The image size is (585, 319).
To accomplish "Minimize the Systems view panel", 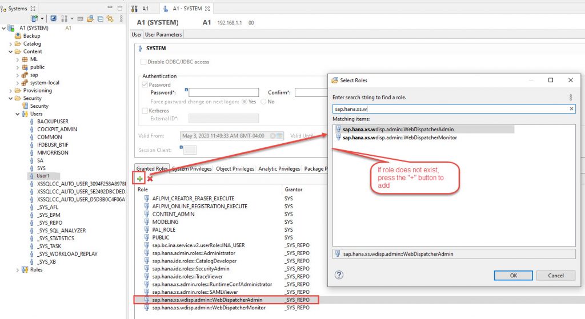I will tap(110, 8).
